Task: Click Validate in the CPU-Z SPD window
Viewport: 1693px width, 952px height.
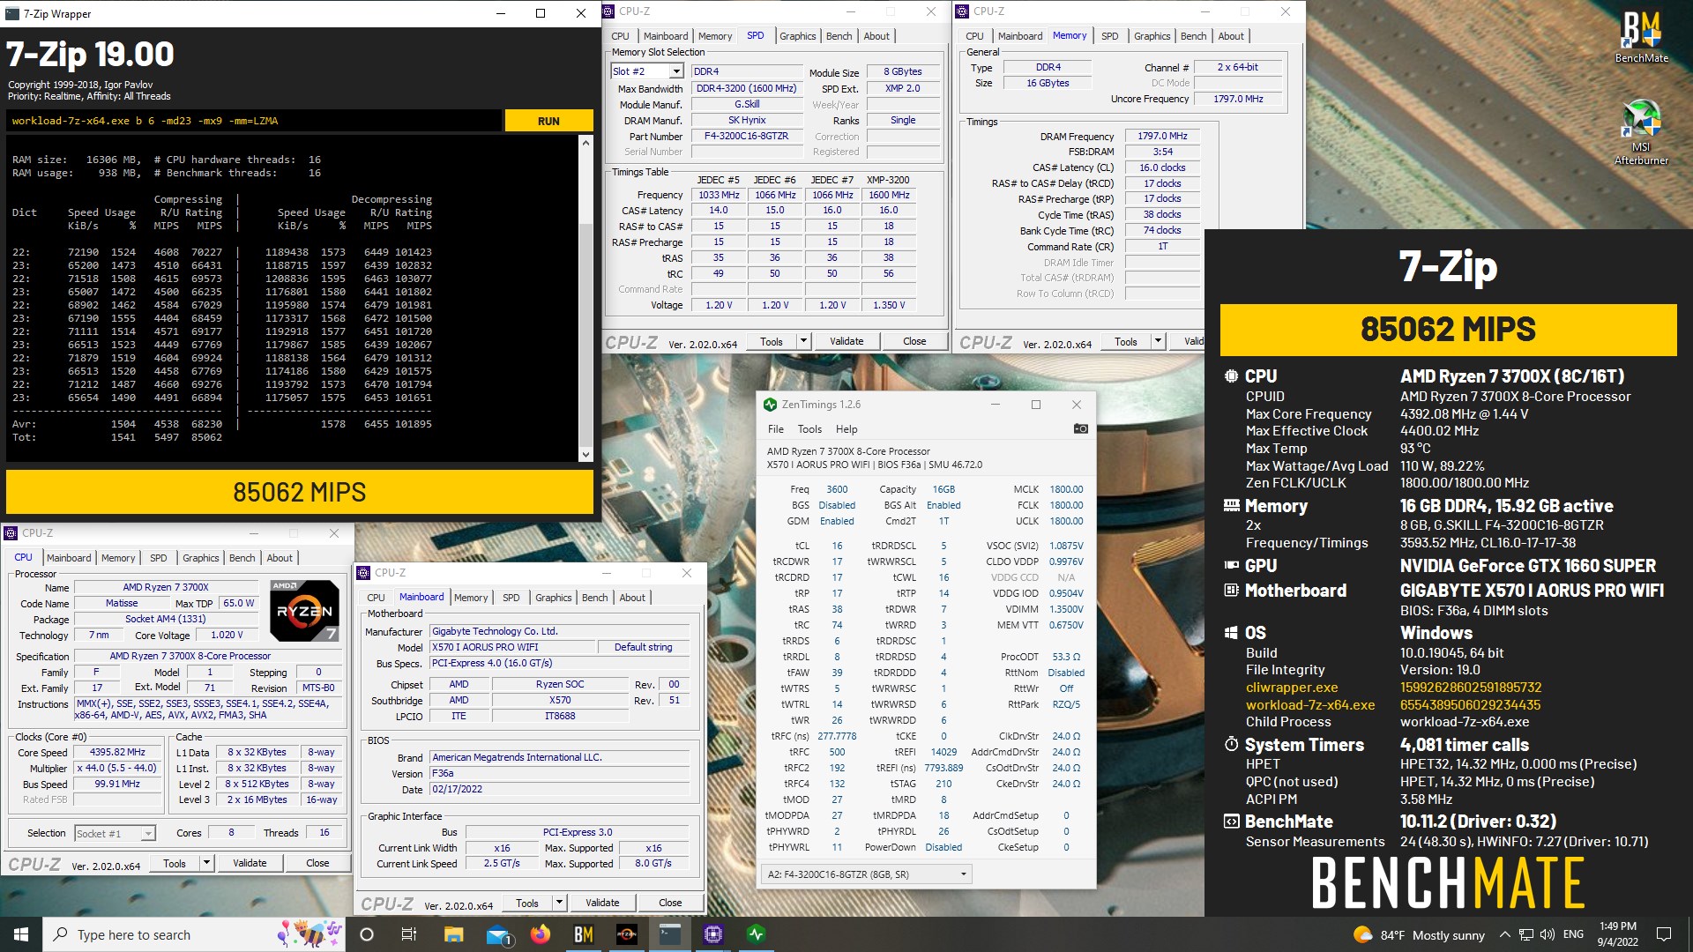Action: coord(846,341)
